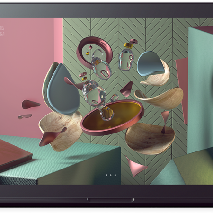
Task: Select larger pink petal floating on pink wall
Action: coord(31,104)
